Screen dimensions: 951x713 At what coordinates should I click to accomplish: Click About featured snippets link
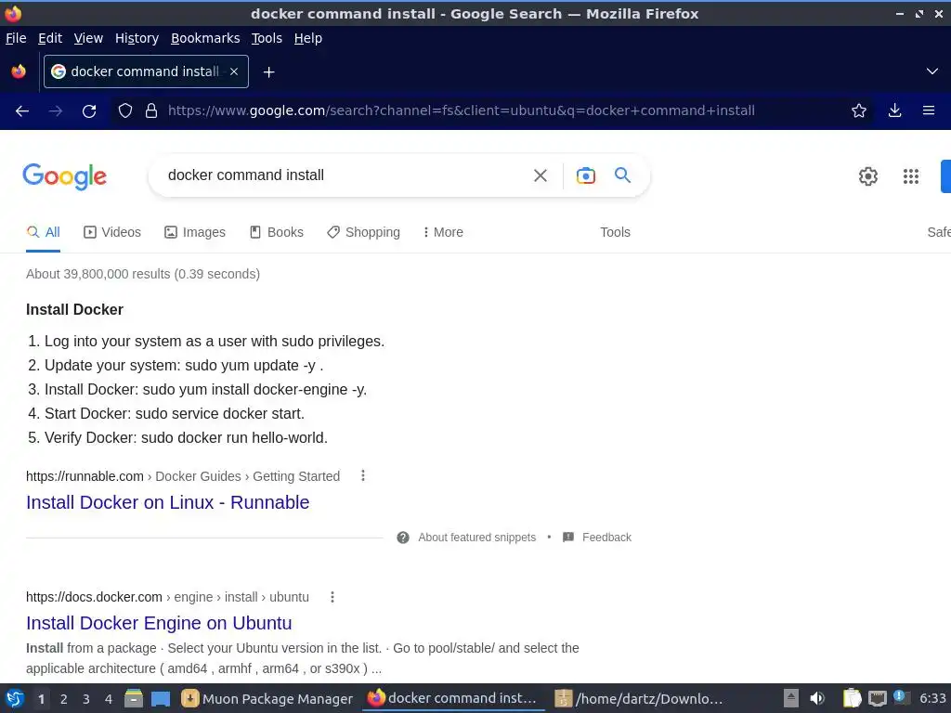point(476,538)
